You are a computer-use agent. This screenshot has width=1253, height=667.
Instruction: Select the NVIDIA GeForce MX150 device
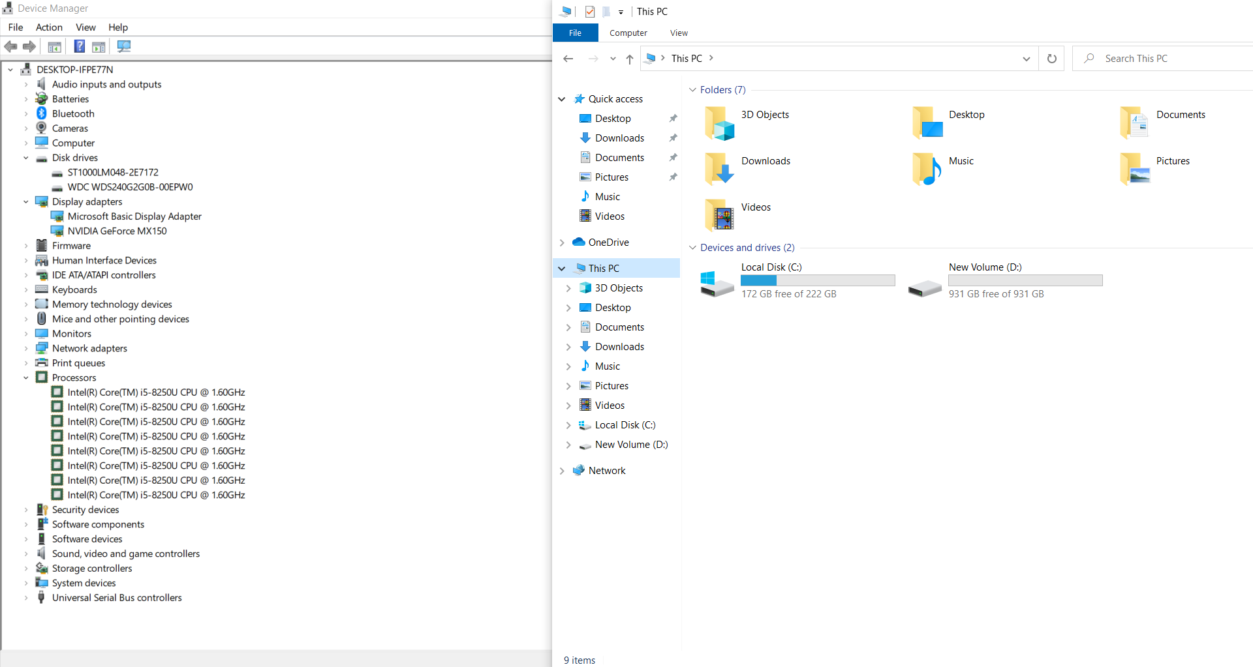(x=117, y=231)
